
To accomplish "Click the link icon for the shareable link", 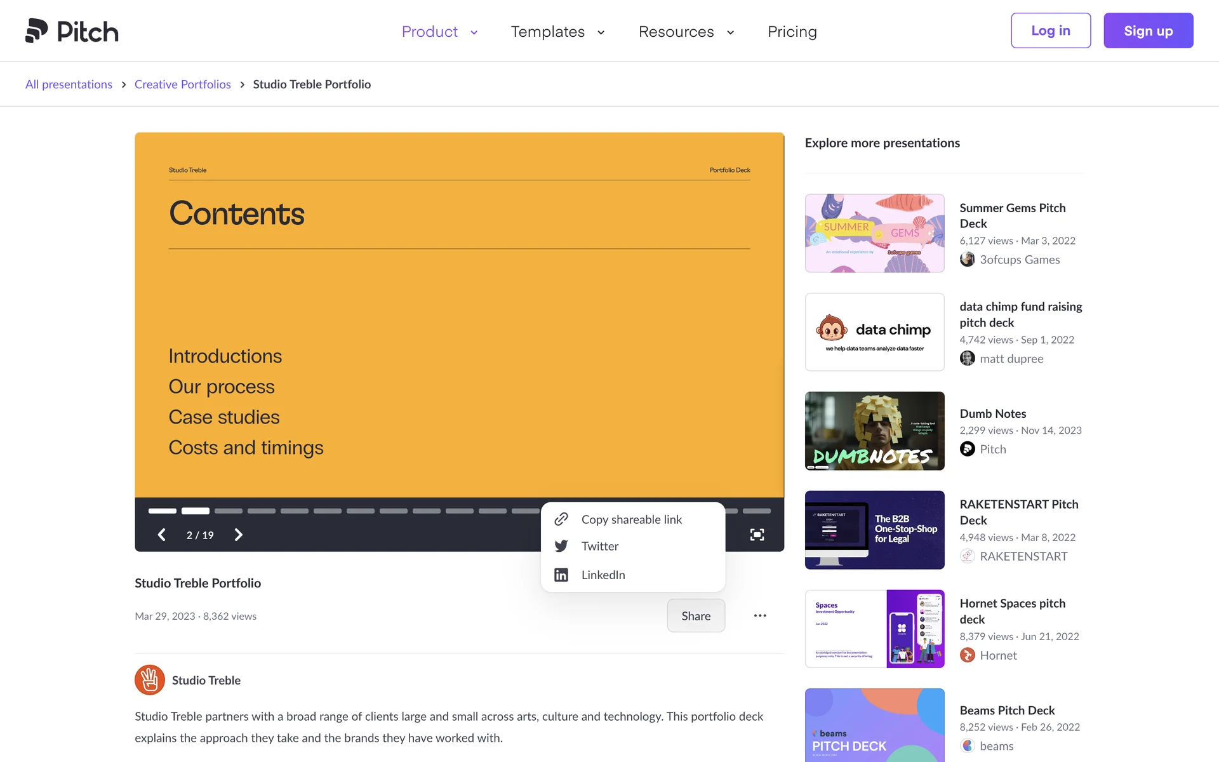I will coord(561,519).
